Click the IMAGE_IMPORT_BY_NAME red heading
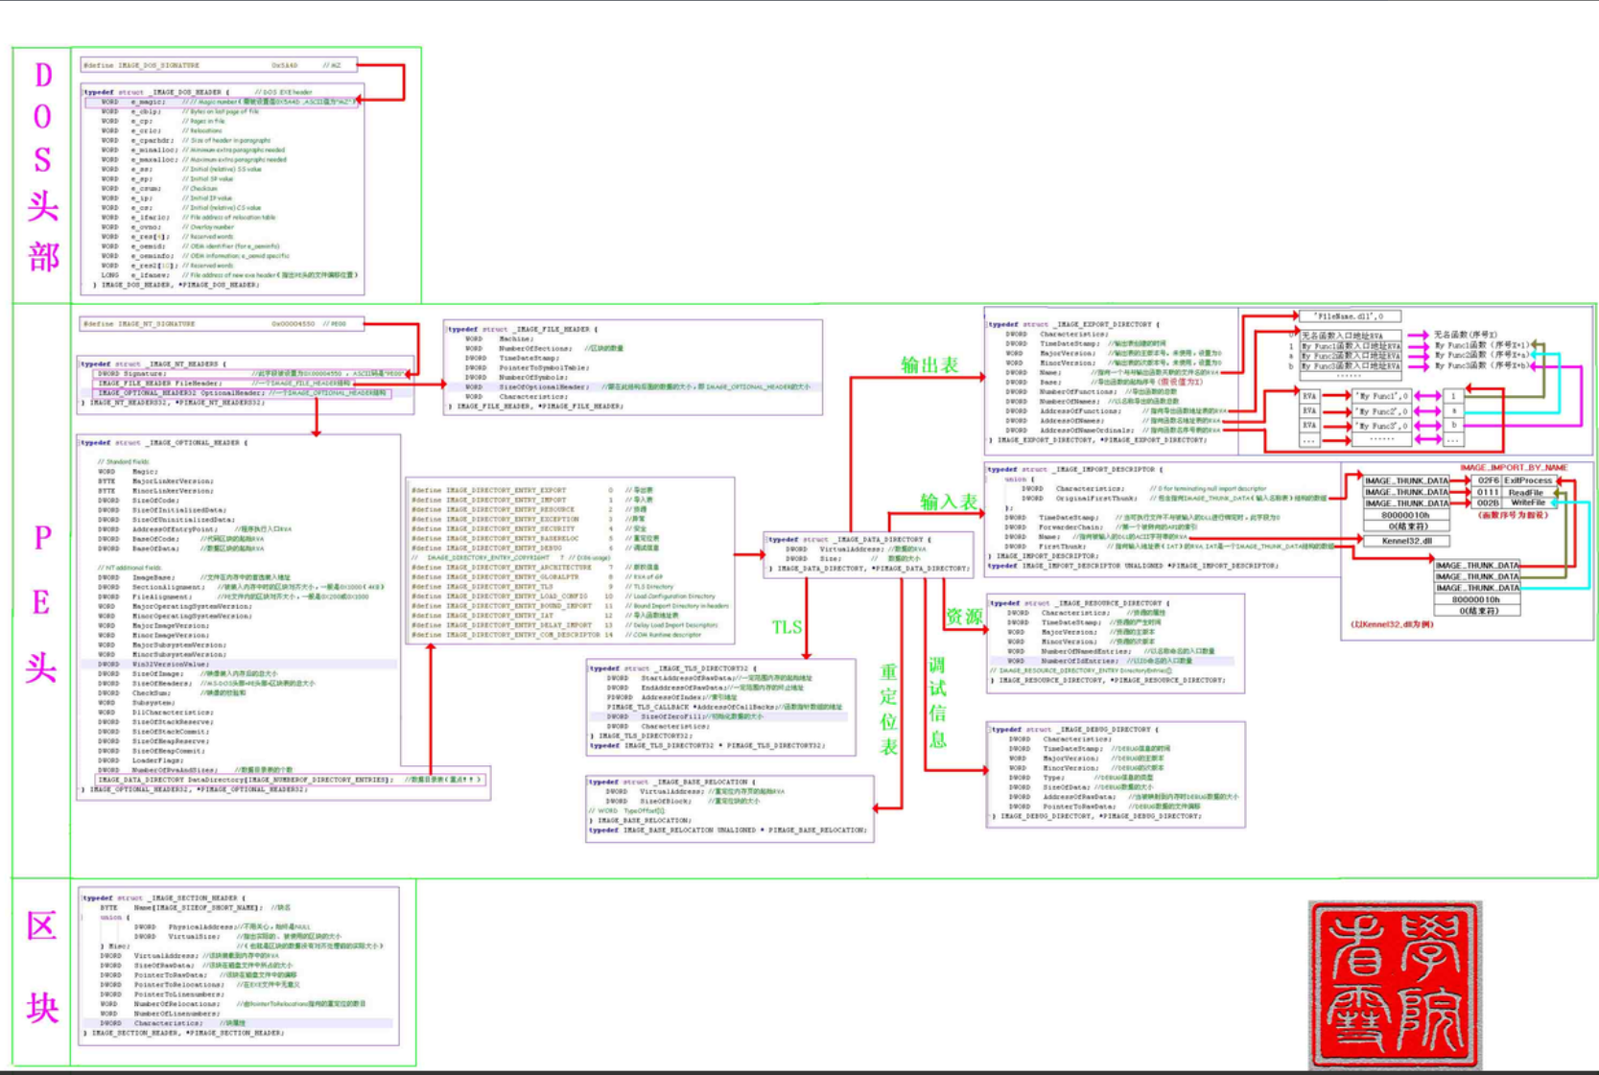This screenshot has height=1075, width=1599. [1513, 468]
